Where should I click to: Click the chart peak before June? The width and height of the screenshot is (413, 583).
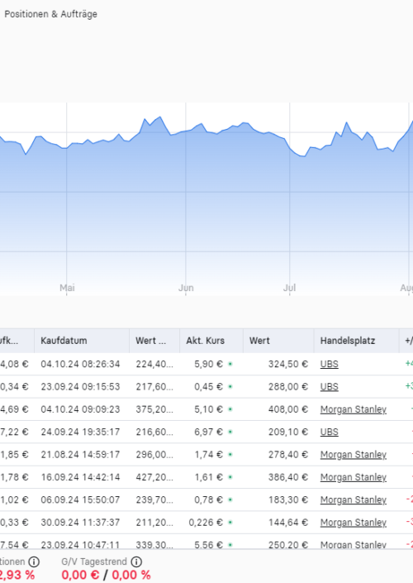point(160,117)
